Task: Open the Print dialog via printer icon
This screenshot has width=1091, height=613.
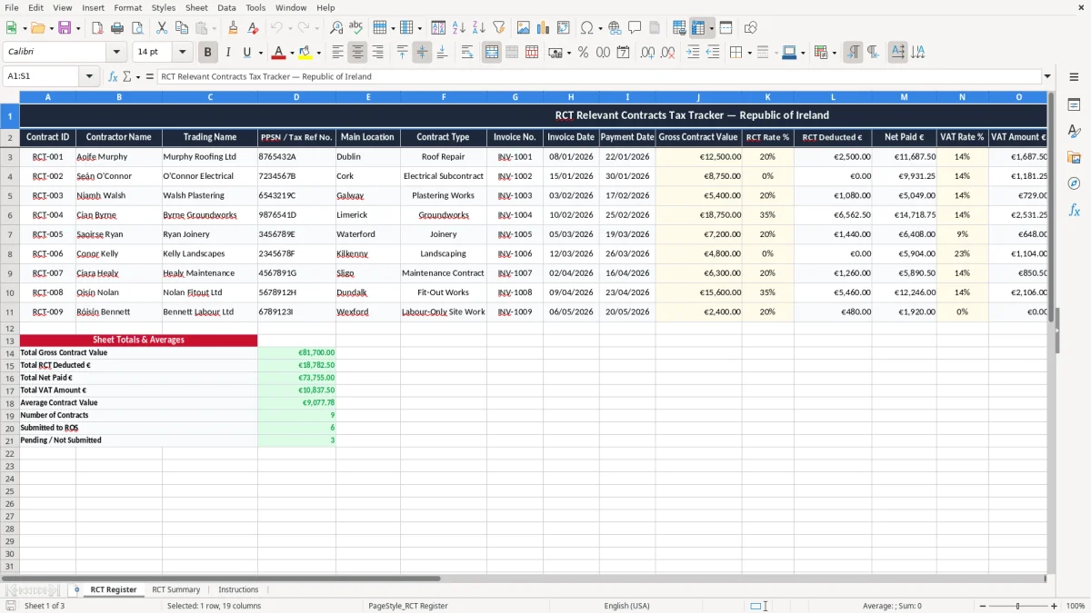Action: click(117, 28)
